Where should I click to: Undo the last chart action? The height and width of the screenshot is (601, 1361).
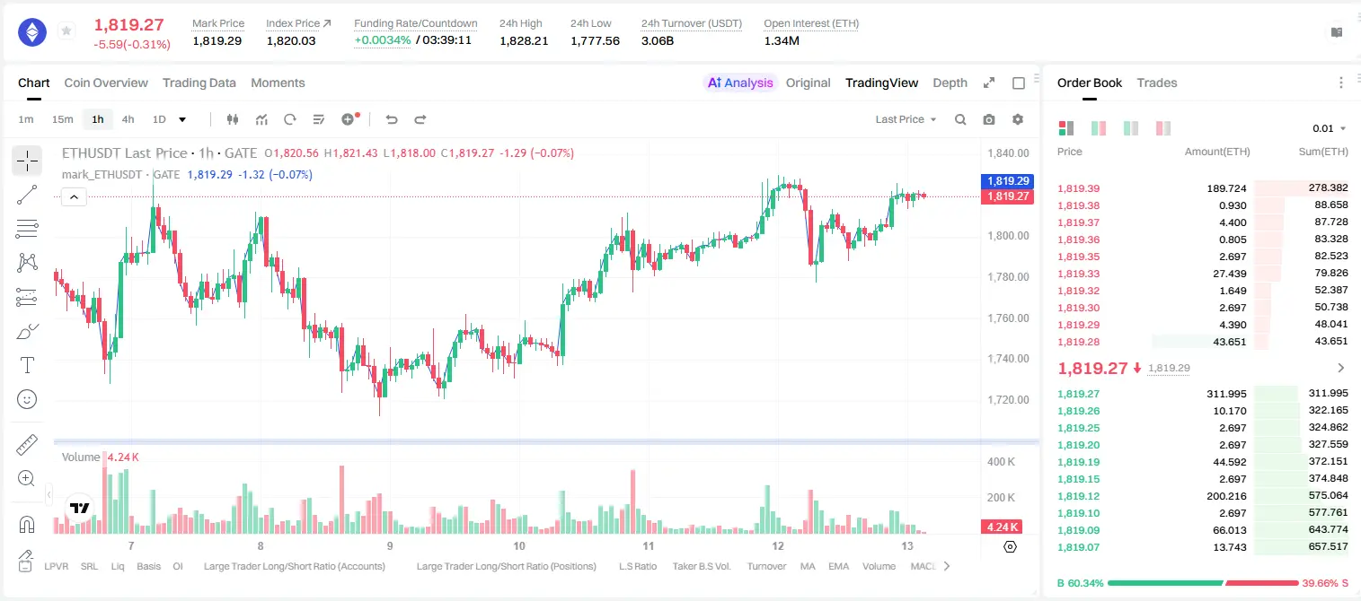tap(392, 119)
